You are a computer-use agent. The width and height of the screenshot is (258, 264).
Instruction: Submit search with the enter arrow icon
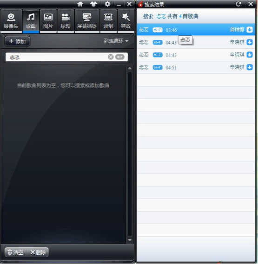pyautogui.click(x=120, y=57)
